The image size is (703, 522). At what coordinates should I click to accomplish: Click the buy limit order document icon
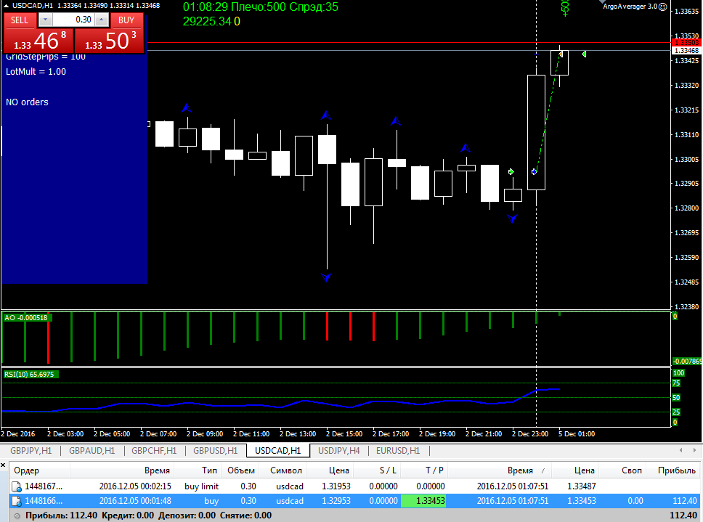point(17,486)
